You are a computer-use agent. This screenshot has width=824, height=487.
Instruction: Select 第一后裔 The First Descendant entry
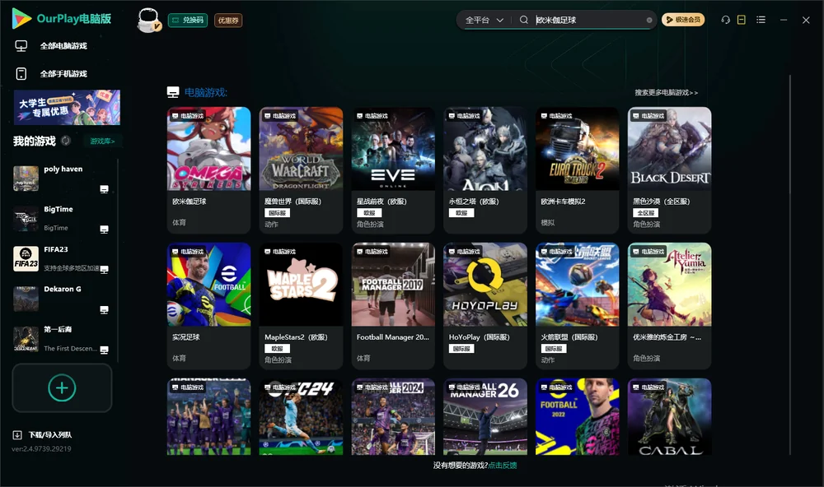tap(60, 339)
